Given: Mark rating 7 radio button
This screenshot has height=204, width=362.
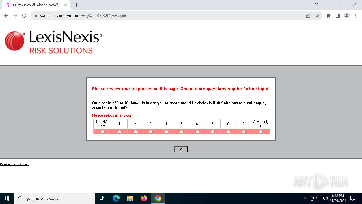Looking at the screenshot, I should coord(213,132).
